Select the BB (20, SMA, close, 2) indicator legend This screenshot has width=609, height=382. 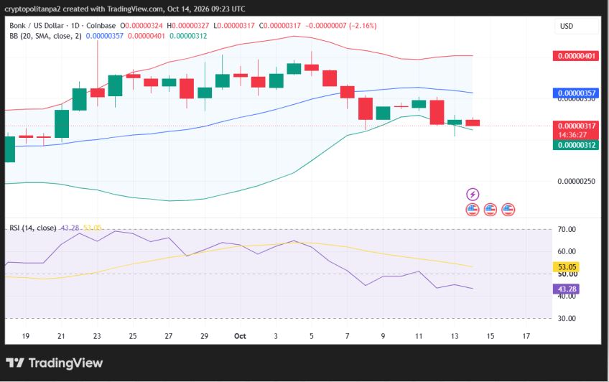pyautogui.click(x=45, y=36)
